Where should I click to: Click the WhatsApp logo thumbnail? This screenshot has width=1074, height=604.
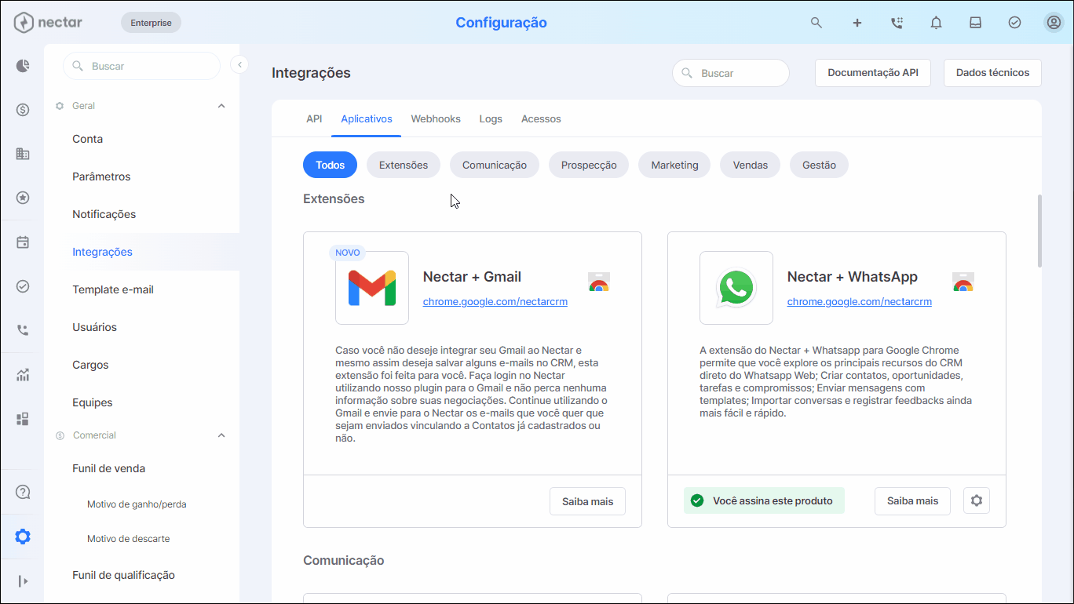(x=736, y=288)
